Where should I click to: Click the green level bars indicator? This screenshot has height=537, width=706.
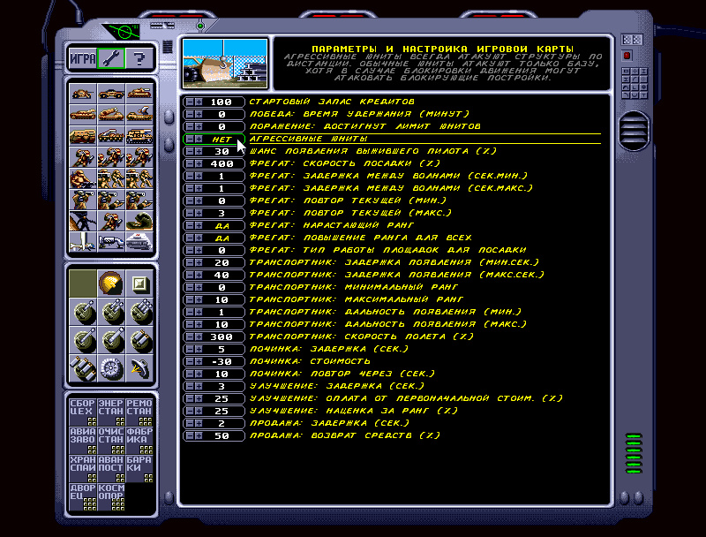tap(634, 453)
